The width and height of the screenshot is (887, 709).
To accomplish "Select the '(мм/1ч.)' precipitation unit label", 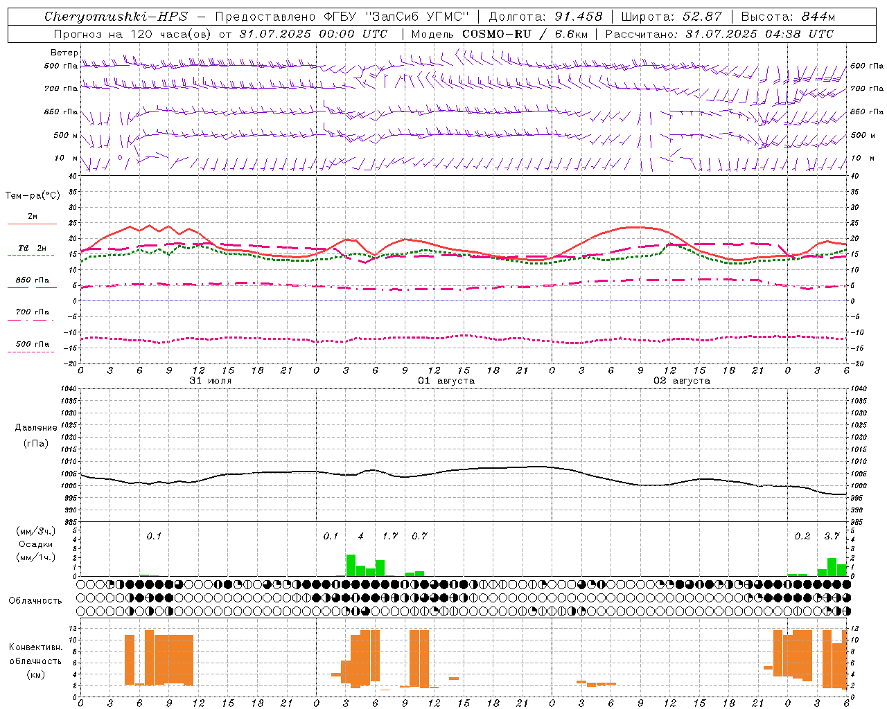I will [36, 557].
